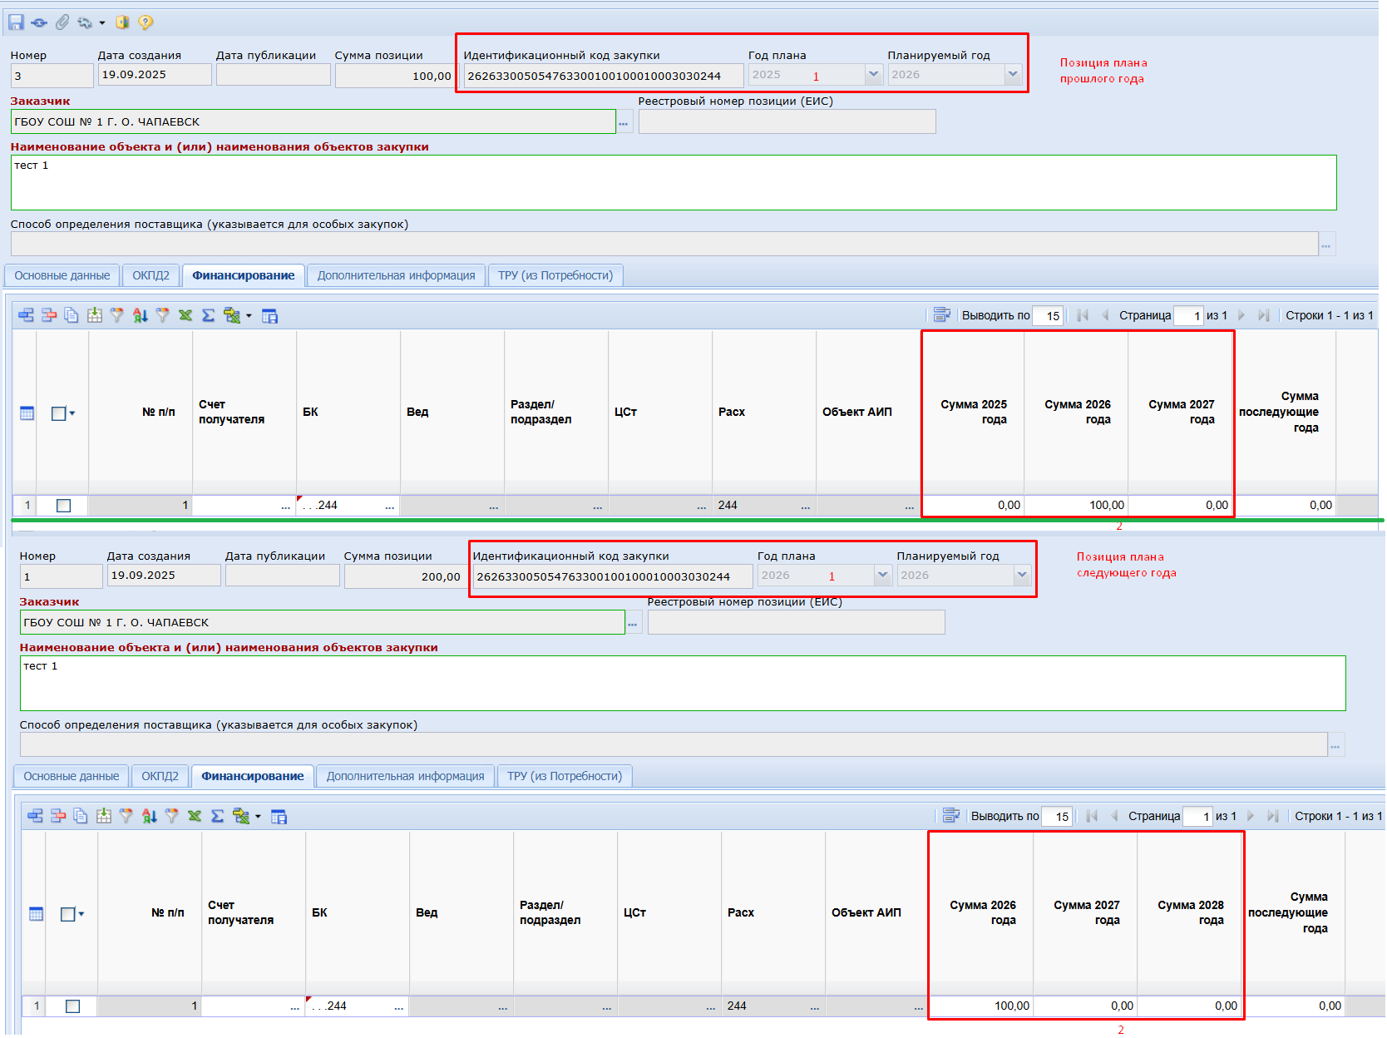Switch to the upper ОКПД2 tab
The height and width of the screenshot is (1038, 1387).
click(x=151, y=275)
